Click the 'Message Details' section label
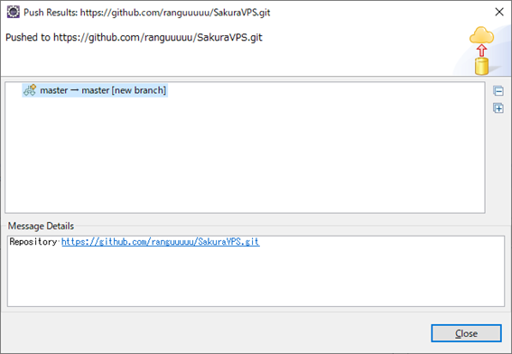The image size is (512, 354). coord(41,226)
